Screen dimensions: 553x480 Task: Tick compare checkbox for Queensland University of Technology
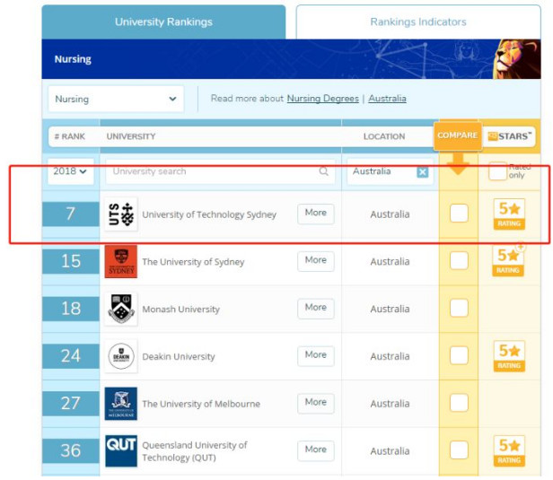459,449
